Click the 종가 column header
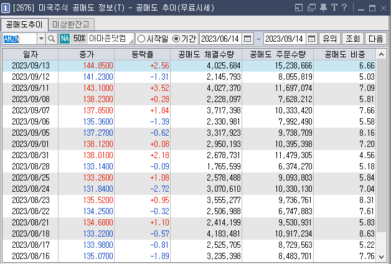This screenshot has height=264, width=391. click(87, 54)
